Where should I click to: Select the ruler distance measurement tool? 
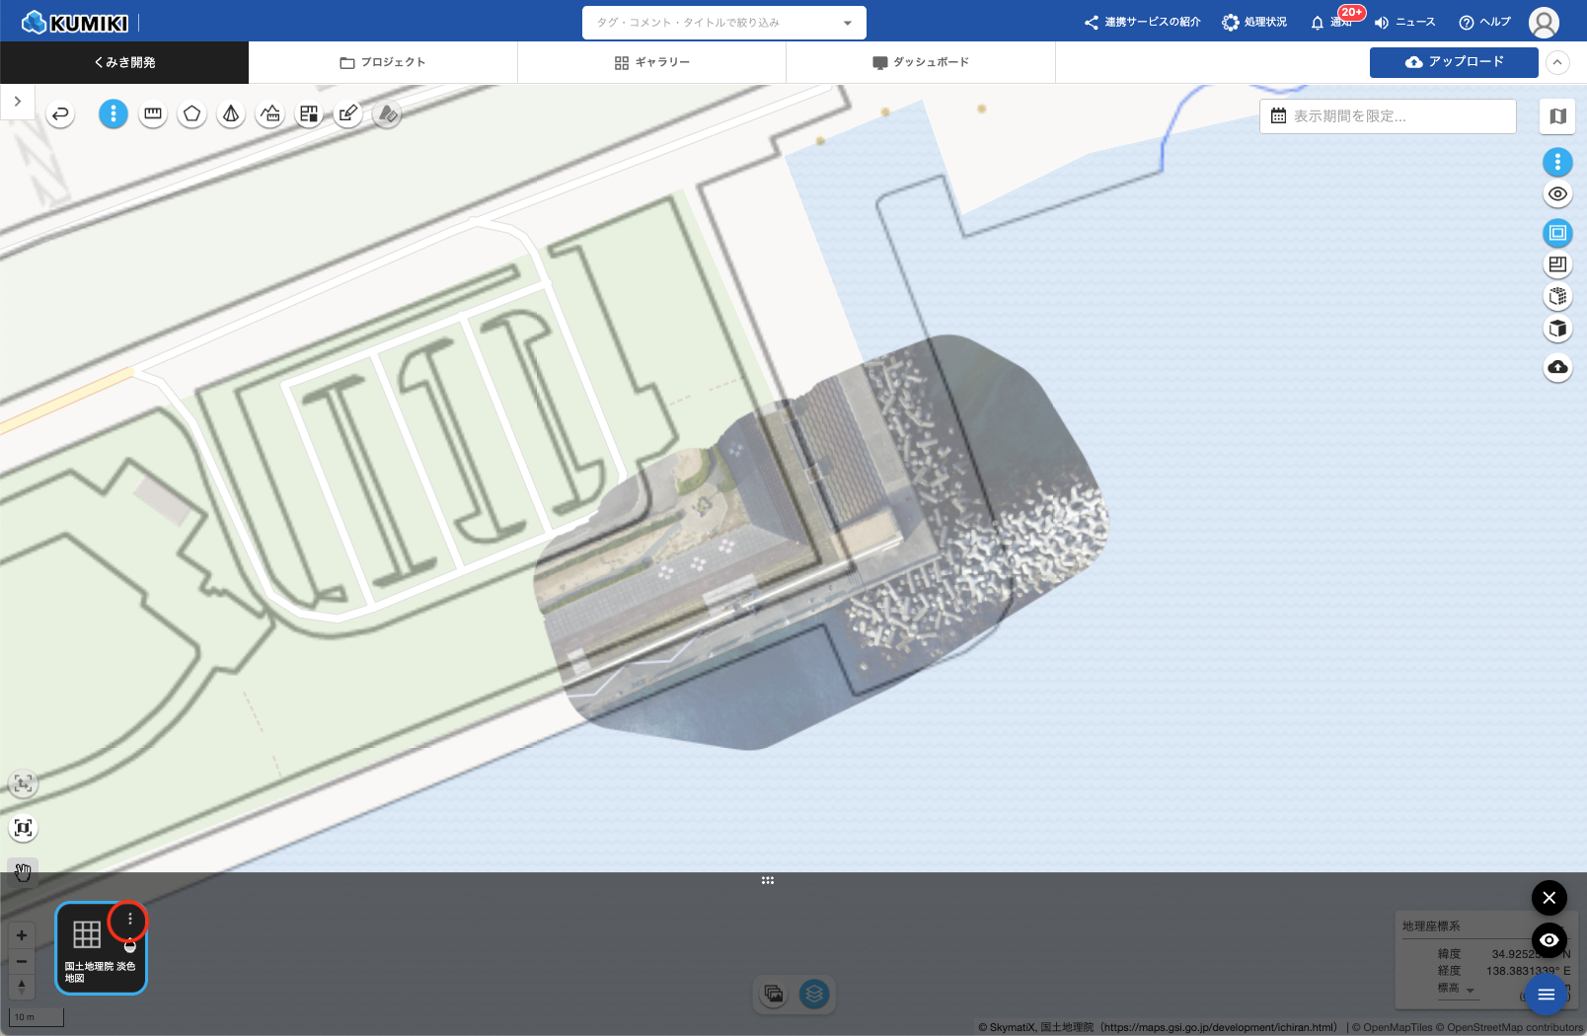coord(153,114)
